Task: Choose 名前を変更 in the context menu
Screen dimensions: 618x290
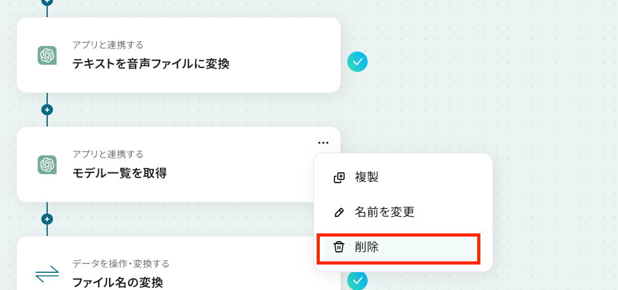Action: click(x=384, y=212)
